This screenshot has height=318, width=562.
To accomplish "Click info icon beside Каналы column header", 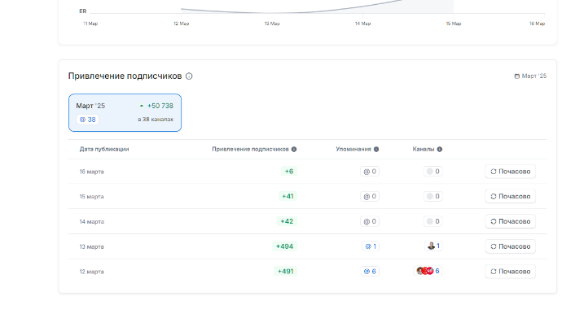I will (440, 149).
